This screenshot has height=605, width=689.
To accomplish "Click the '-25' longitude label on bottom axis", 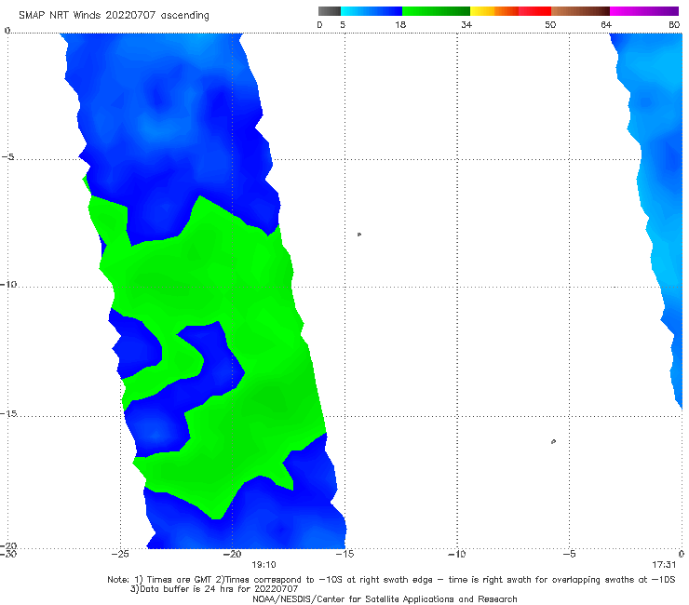I will click(x=120, y=554).
